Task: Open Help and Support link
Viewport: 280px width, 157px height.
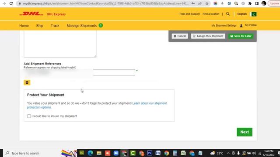Action: pos(189,14)
